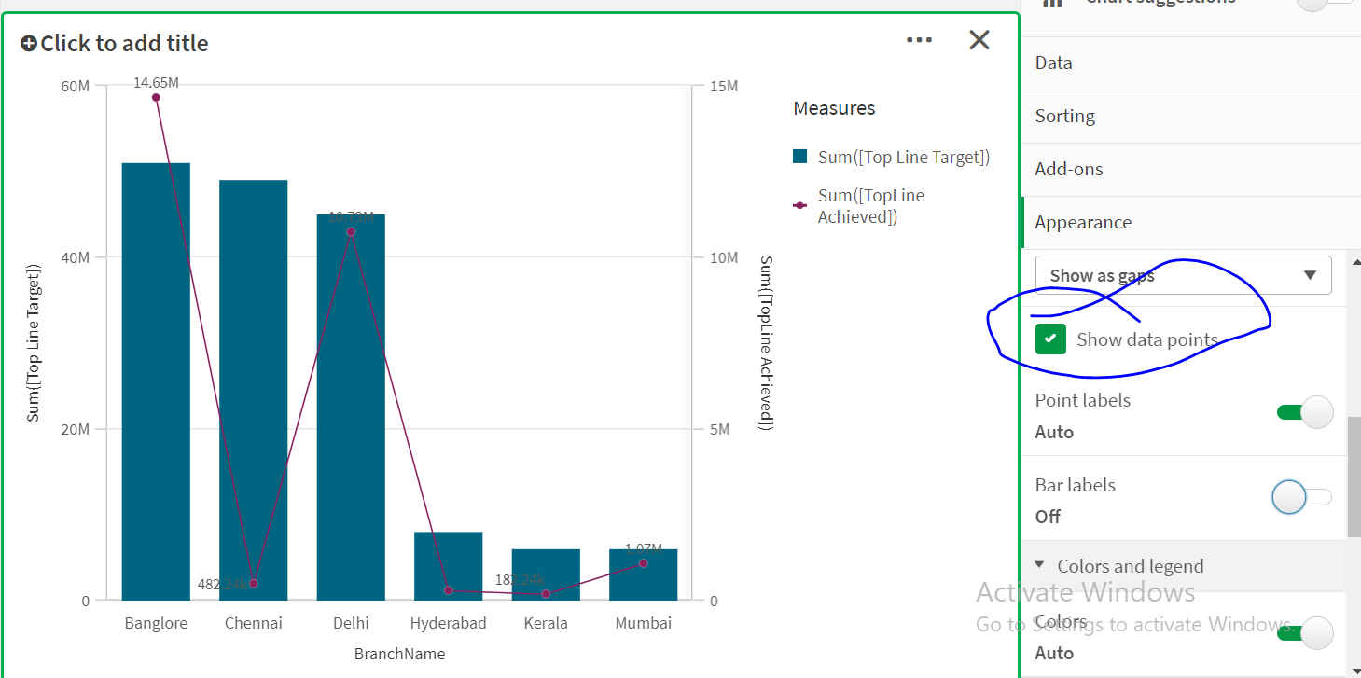The image size is (1361, 678).
Task: Collapse the Colors and legend section
Action: tap(1040, 566)
